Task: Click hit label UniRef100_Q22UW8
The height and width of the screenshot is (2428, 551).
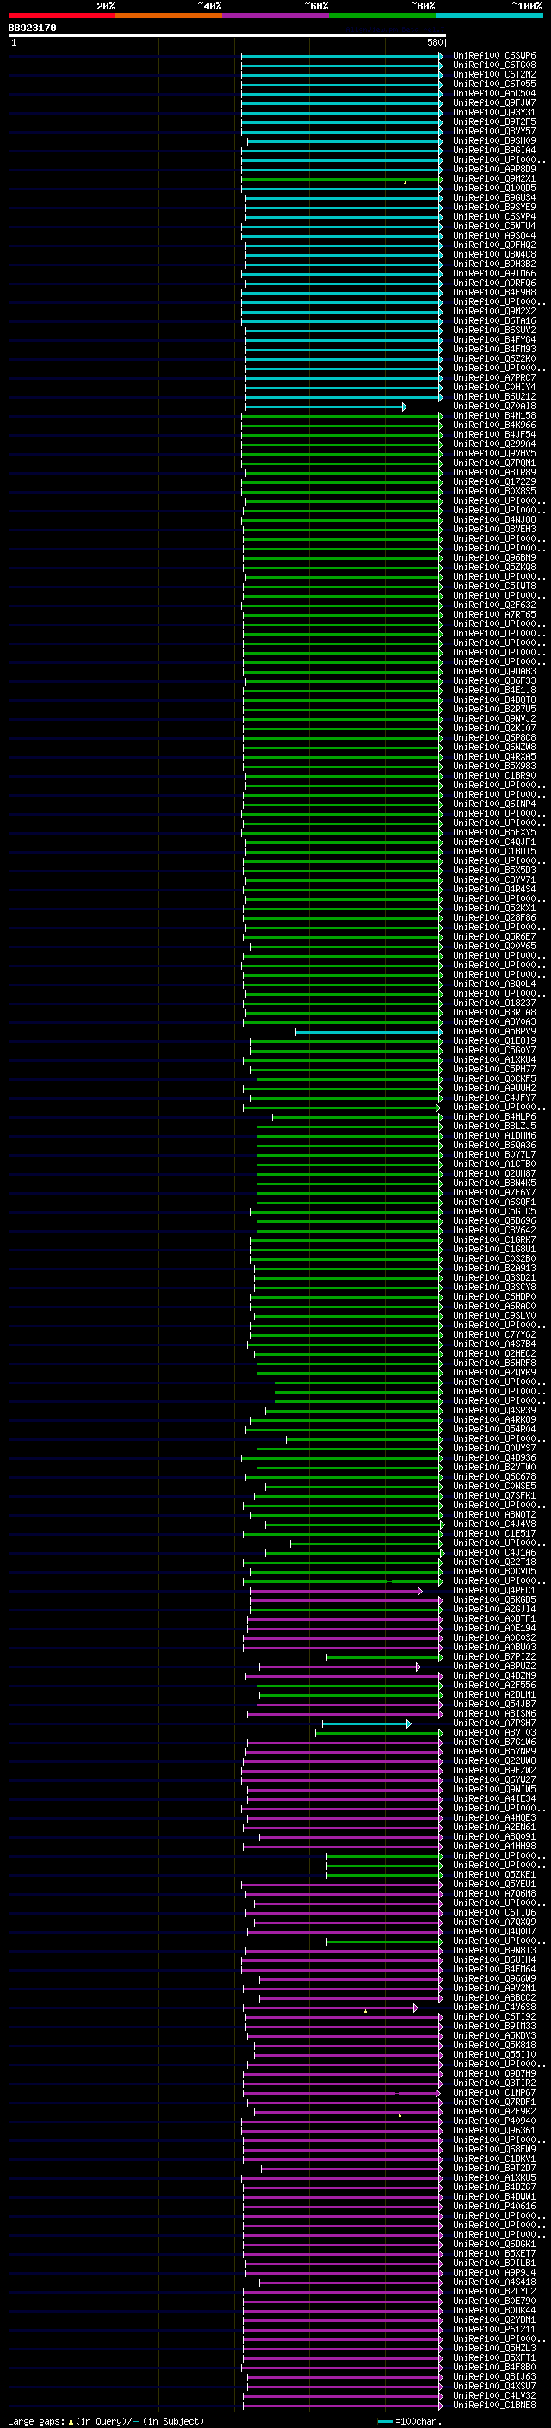Action: (494, 1761)
